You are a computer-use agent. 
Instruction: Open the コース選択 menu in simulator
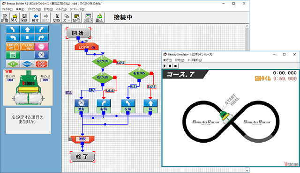click(x=195, y=60)
